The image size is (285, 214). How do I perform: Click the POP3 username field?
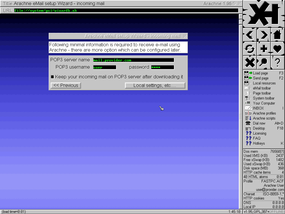click(x=105, y=67)
